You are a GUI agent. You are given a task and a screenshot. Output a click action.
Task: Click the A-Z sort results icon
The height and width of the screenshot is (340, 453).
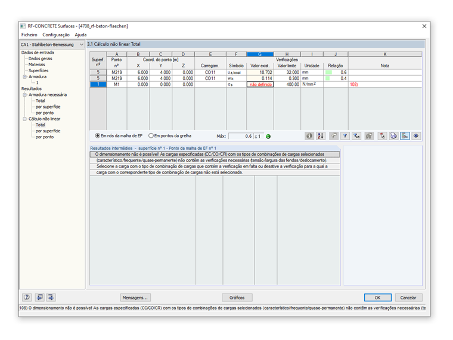(321, 136)
